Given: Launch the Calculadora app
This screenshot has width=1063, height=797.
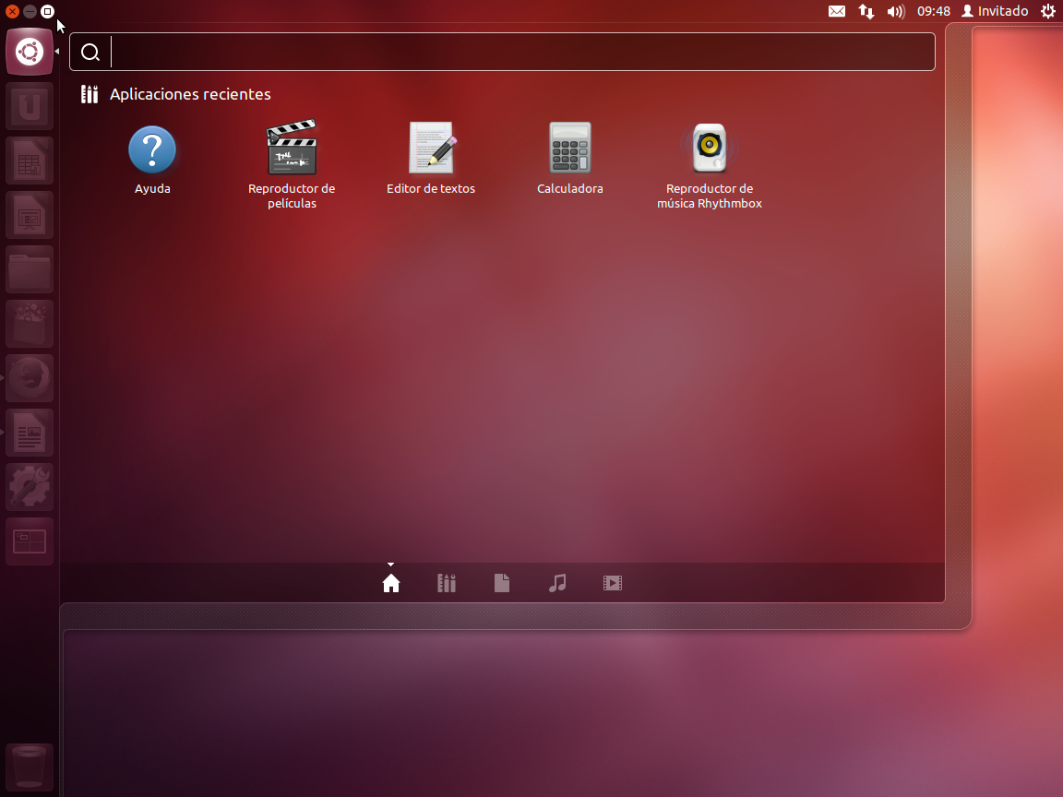Looking at the screenshot, I should [x=570, y=149].
